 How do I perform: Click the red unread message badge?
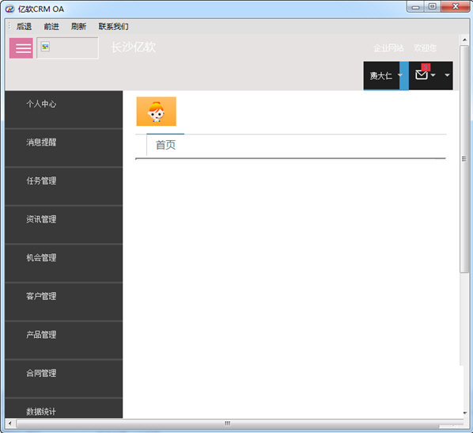click(x=426, y=67)
